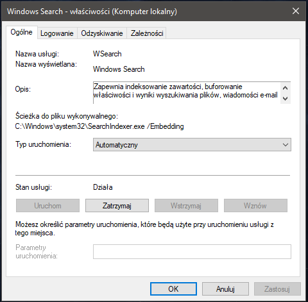Switch to the Zależności tab
The height and width of the screenshot is (302, 308).
(x=147, y=33)
